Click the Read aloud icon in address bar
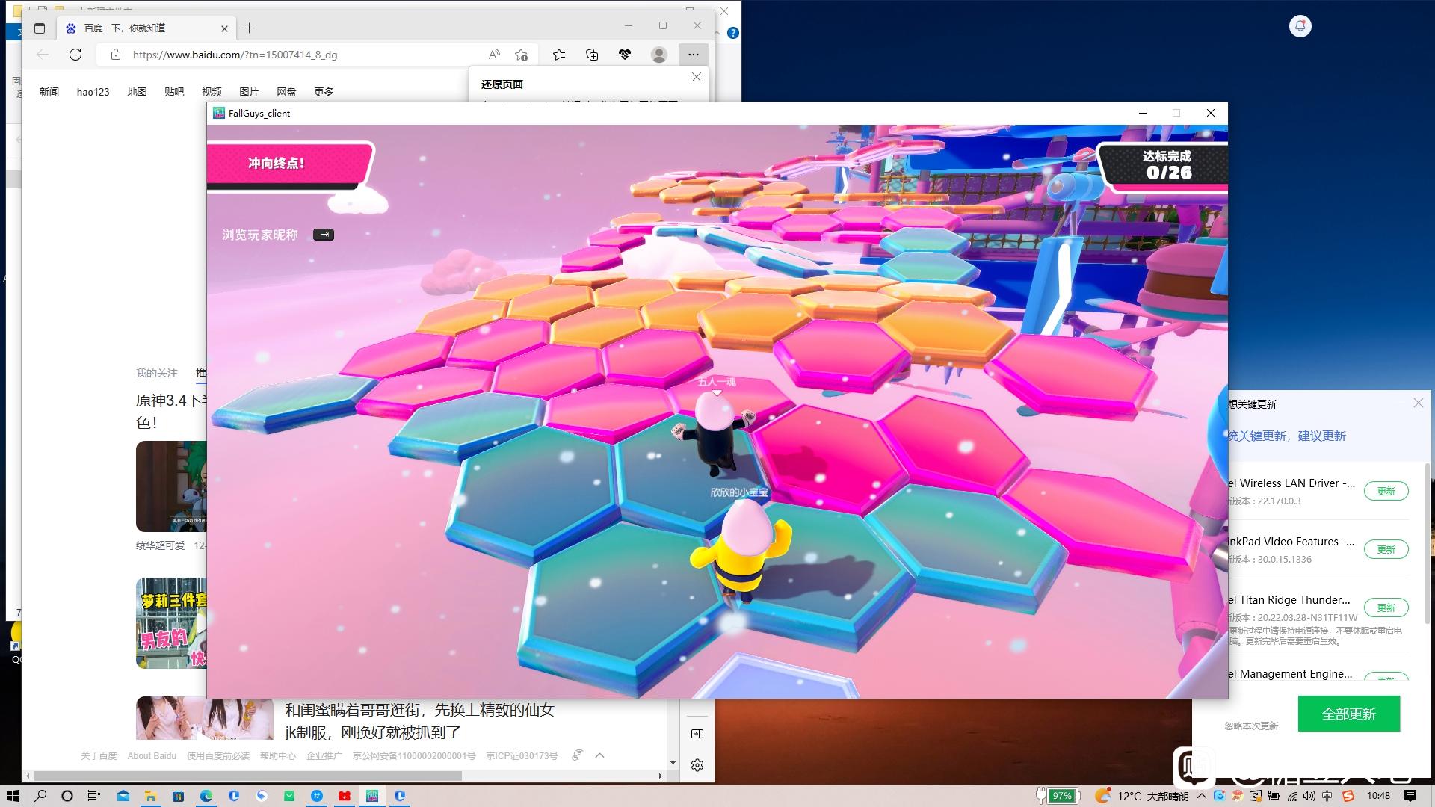1435x807 pixels. click(x=494, y=55)
